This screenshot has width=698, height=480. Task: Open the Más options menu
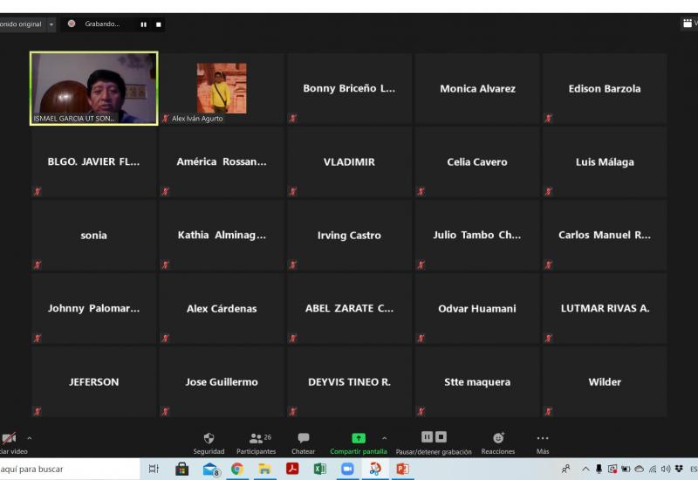click(x=543, y=442)
